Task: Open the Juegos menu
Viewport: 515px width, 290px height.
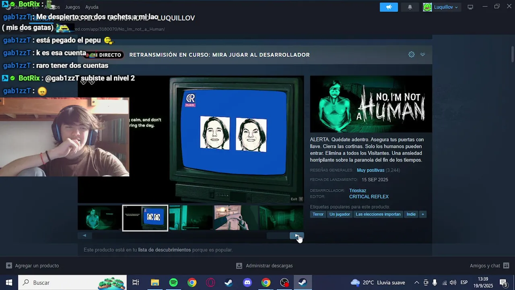Action: tap(72, 7)
